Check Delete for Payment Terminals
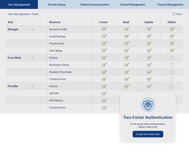Viewport: 189px width, 156px height. pyautogui.click(x=171, y=72)
